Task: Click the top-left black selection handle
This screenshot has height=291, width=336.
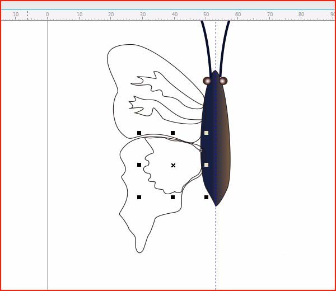Action: [x=139, y=133]
